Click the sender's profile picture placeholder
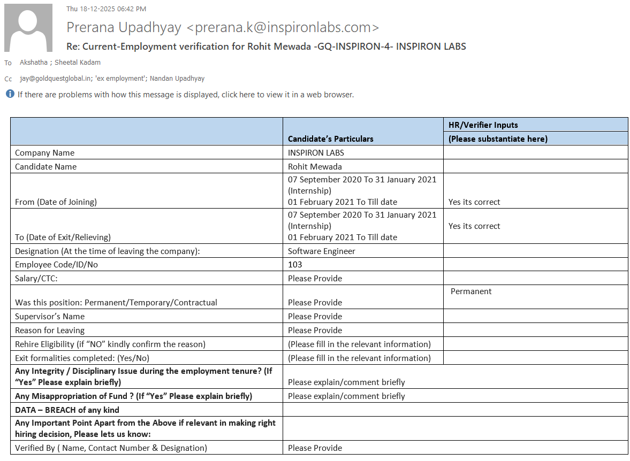The width and height of the screenshot is (630, 461). pyautogui.click(x=28, y=28)
